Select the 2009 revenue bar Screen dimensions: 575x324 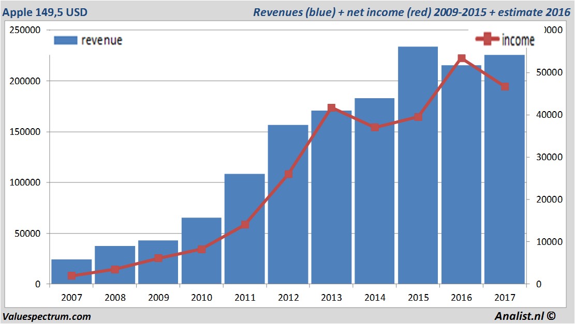pos(158,262)
